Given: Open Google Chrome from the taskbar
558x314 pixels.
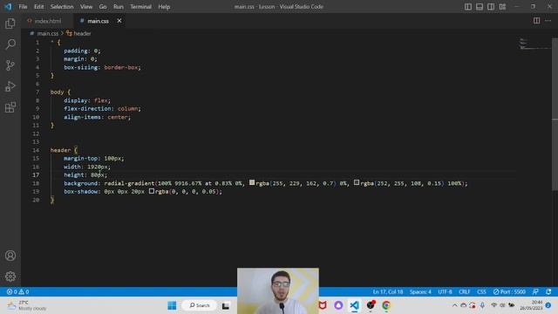Looking at the screenshot, I should point(386,305).
